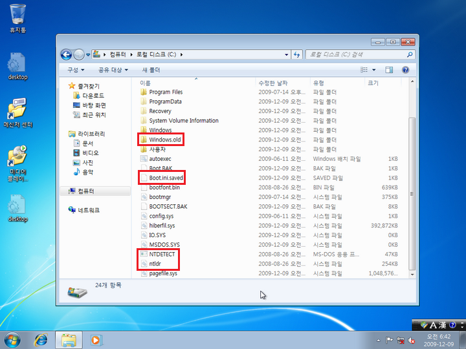
Task: Open Windows Media Player from the taskbar
Action: tap(96, 340)
